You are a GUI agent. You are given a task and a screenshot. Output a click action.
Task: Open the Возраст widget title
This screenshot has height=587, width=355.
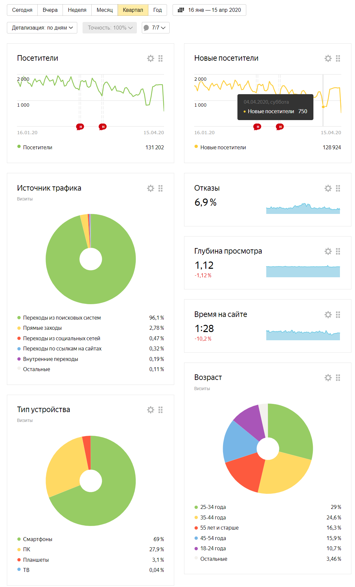pos(208,377)
